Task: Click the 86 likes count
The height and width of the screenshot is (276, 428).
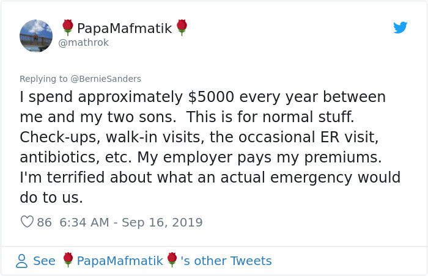Action: point(45,222)
